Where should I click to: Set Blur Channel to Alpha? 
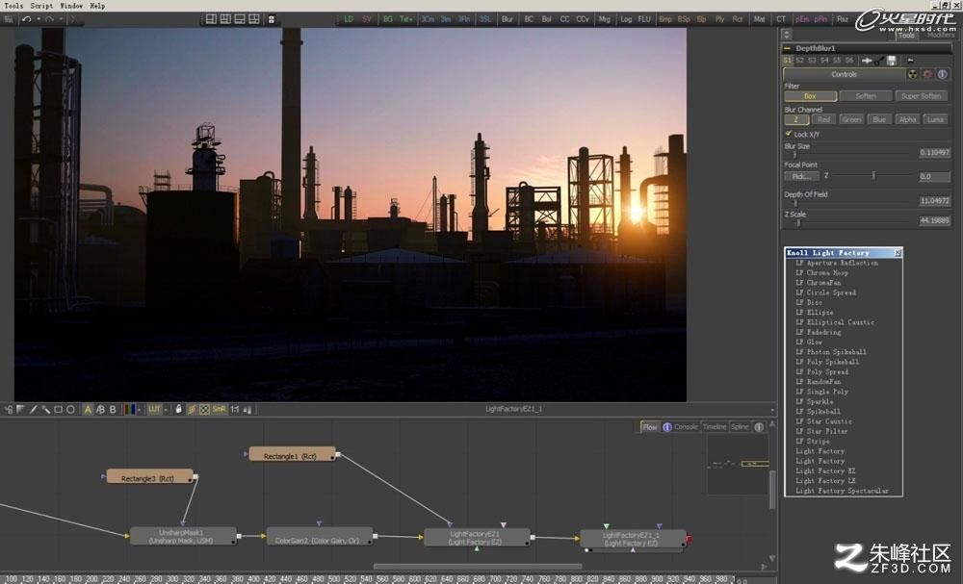(908, 119)
